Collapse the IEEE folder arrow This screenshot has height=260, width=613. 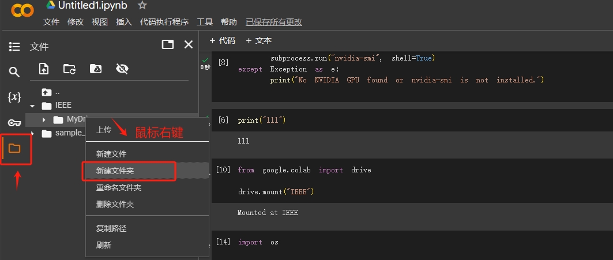click(32, 105)
